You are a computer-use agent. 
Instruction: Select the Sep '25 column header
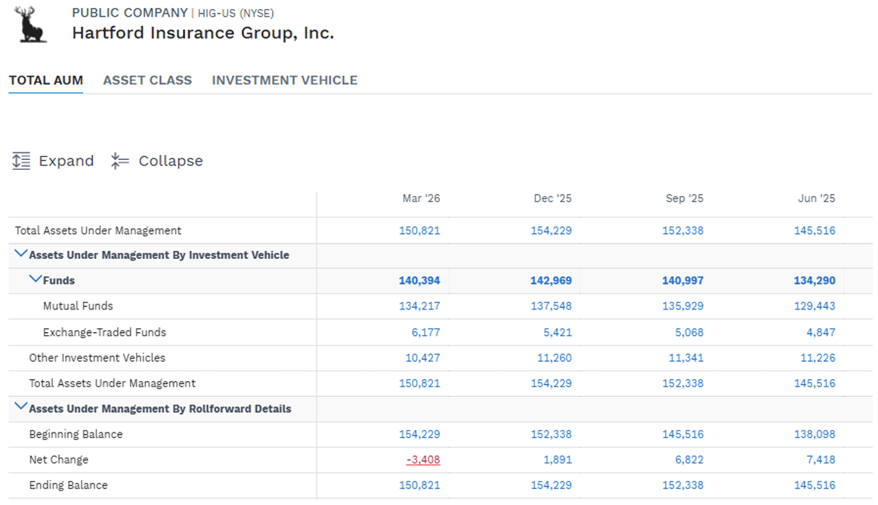(685, 199)
